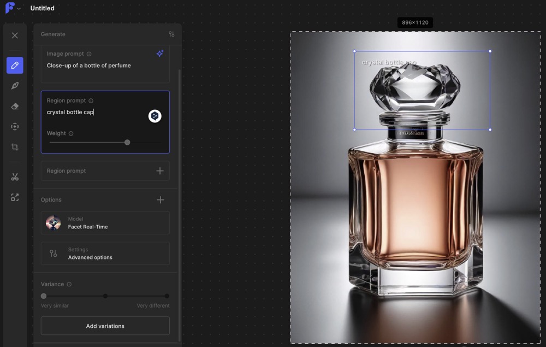Select the Crop tool
The image size is (546, 347).
(x=15, y=147)
